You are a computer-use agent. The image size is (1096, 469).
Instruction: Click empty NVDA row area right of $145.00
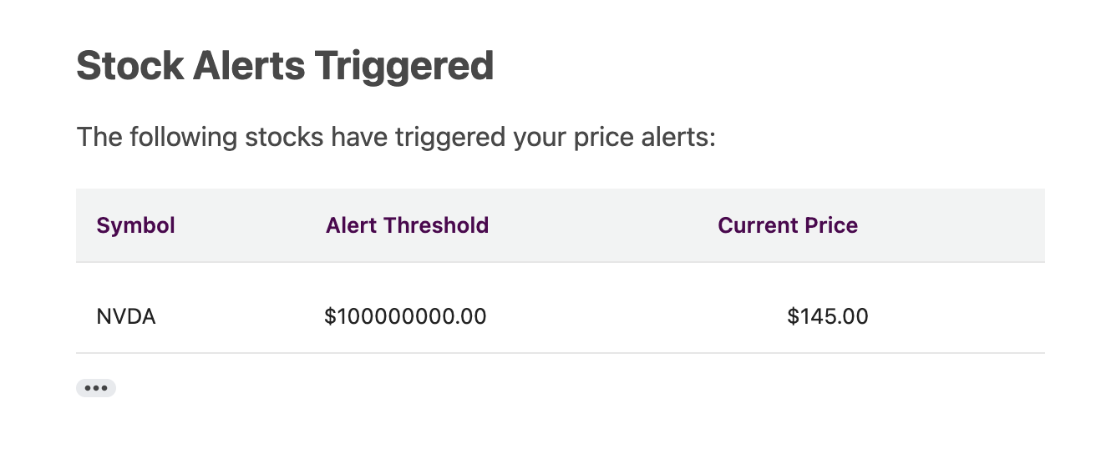[961, 316]
